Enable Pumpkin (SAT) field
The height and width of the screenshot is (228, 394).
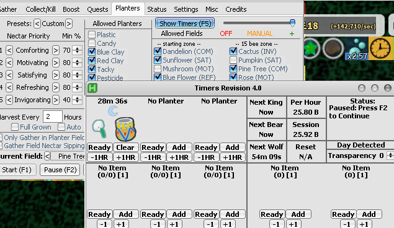click(x=233, y=60)
